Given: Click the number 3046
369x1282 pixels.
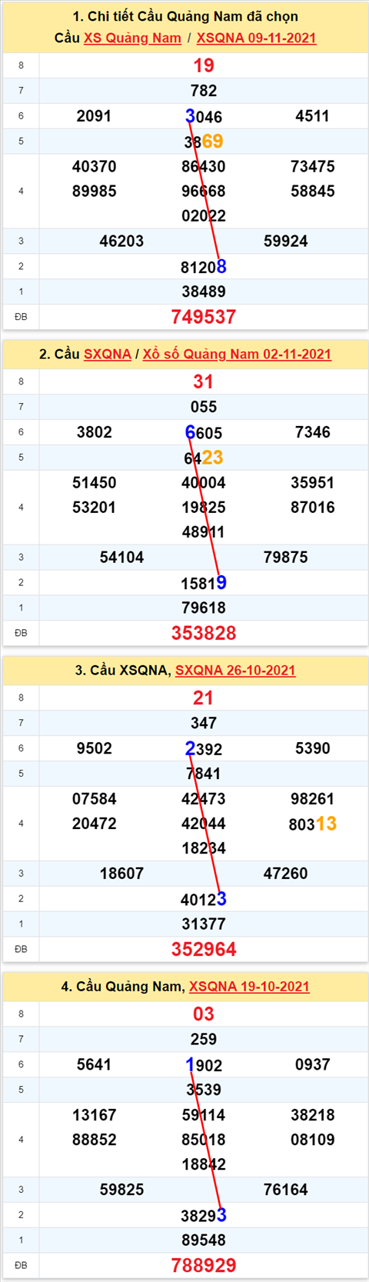Looking at the screenshot, I should click(x=204, y=116).
